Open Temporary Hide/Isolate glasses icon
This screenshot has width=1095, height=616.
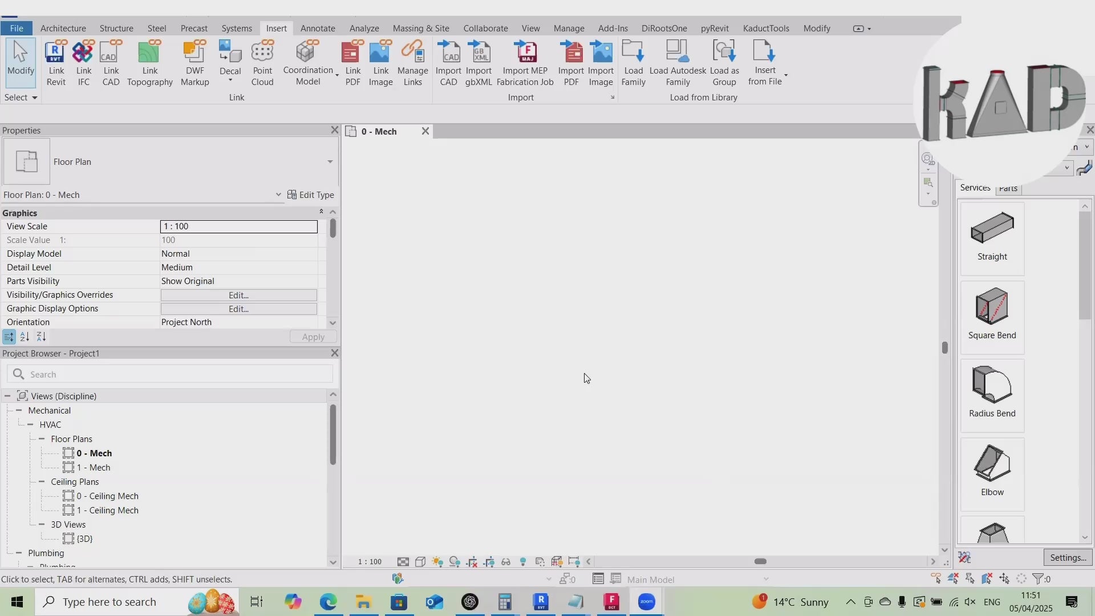point(506,562)
